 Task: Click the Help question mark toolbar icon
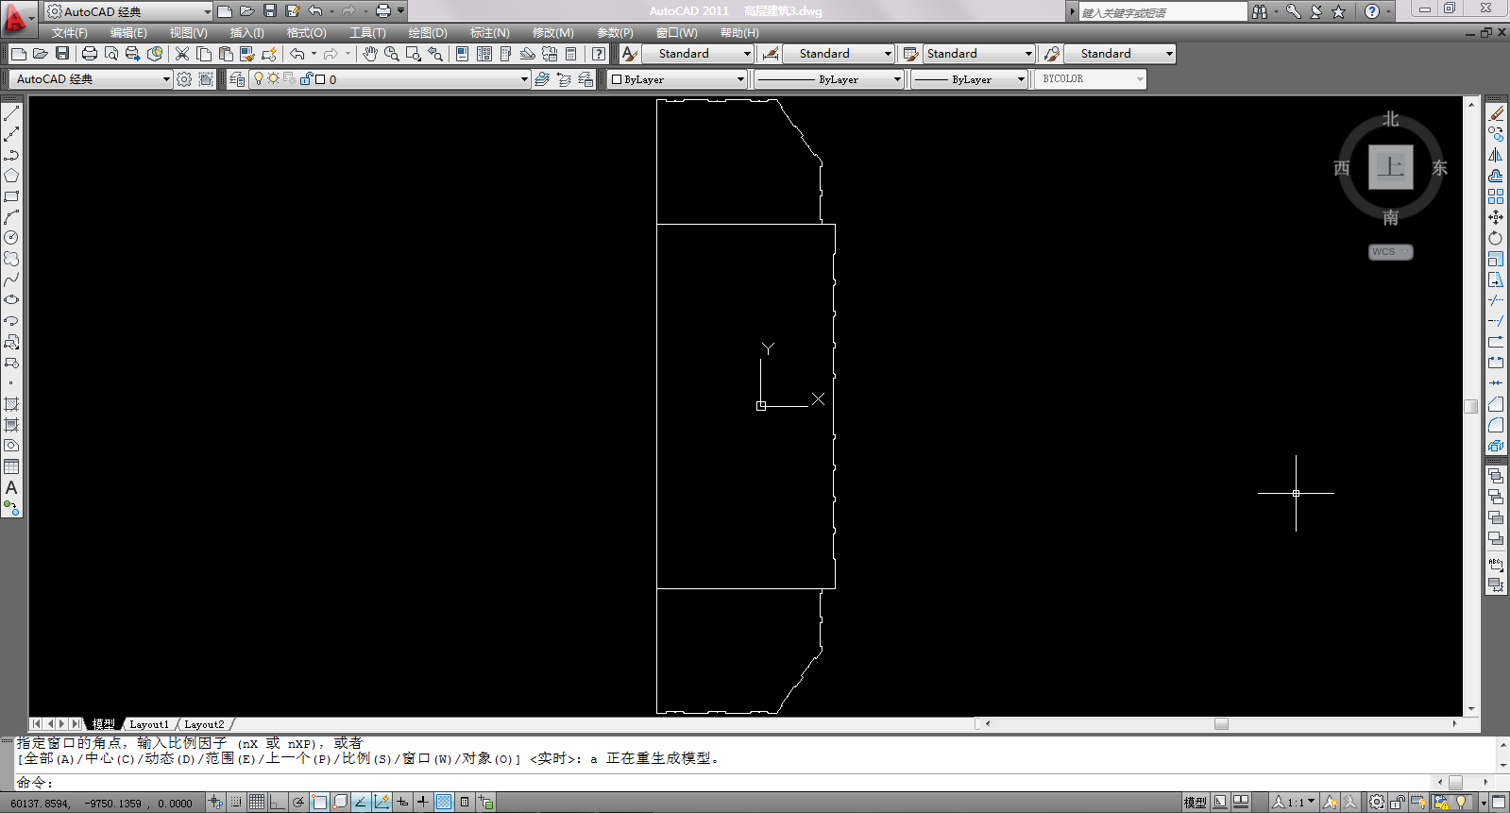click(599, 54)
